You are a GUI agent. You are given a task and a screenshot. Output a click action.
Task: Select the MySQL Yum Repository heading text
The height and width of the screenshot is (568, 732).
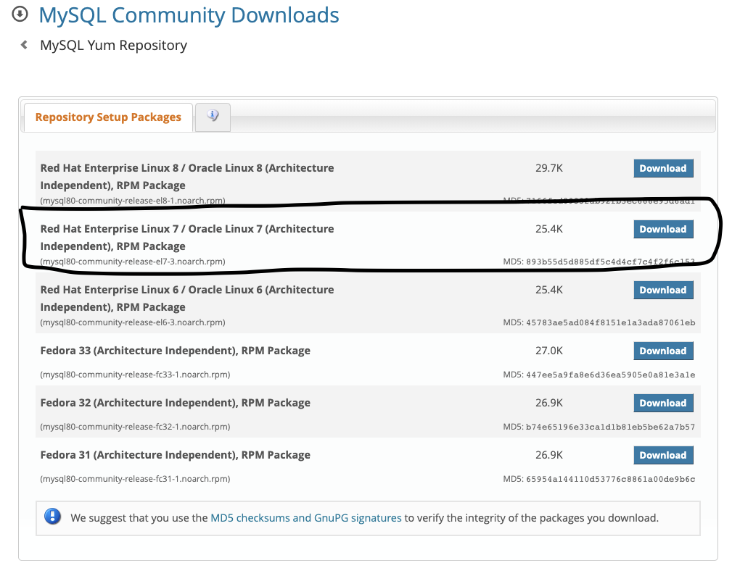pyautogui.click(x=113, y=45)
